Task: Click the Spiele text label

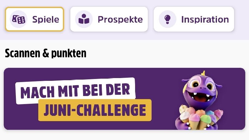Action: point(46,20)
